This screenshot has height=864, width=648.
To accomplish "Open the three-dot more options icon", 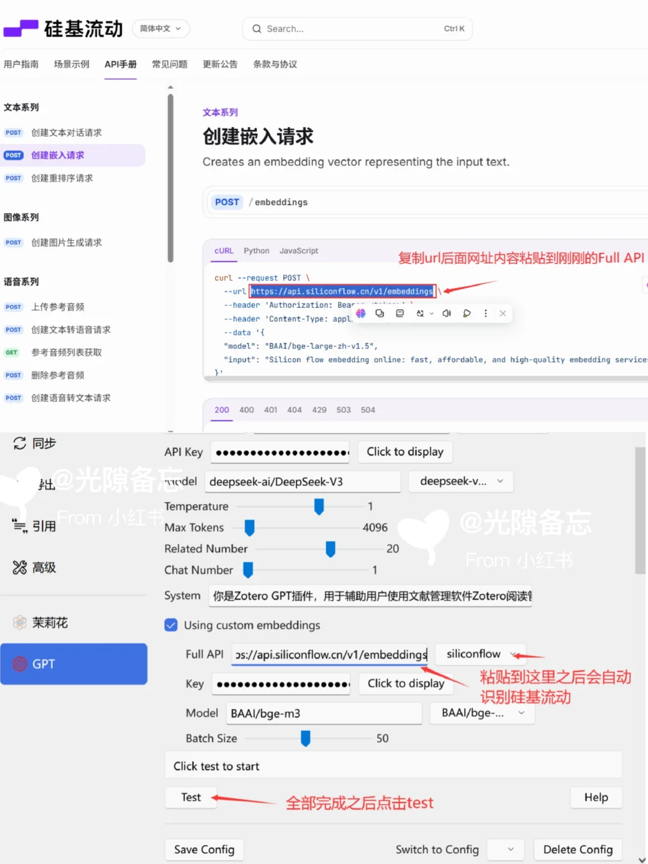I will 485,313.
